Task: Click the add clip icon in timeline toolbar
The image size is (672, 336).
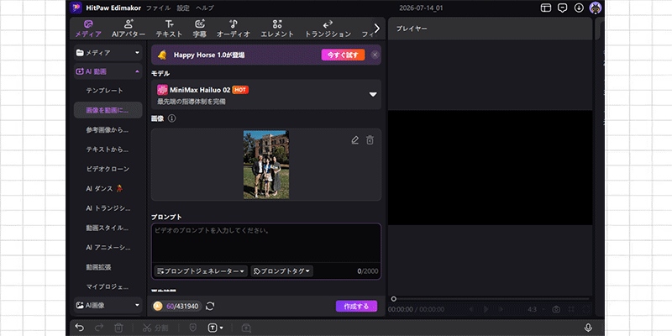Action: (246, 328)
